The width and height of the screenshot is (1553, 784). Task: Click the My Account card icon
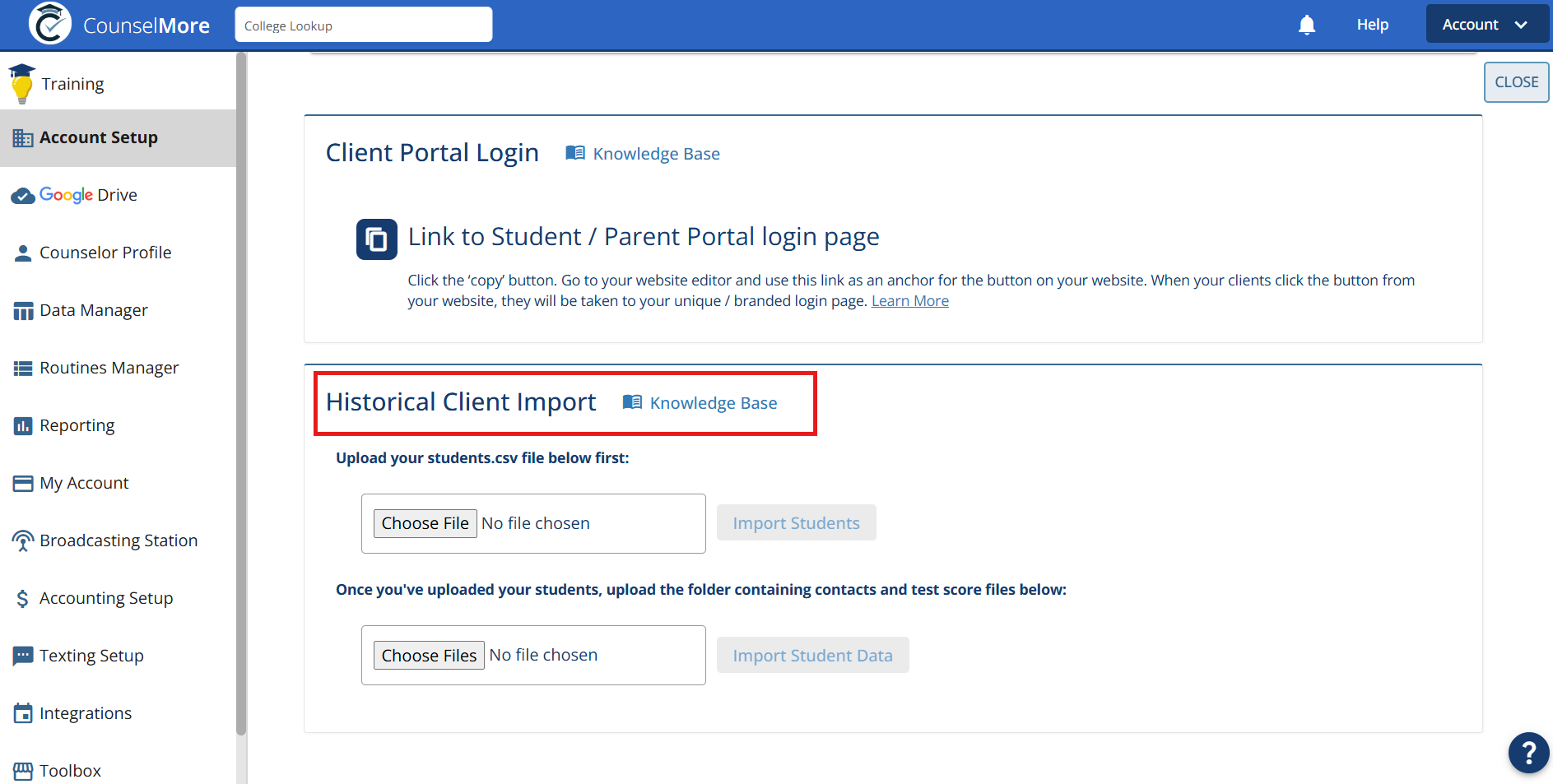point(23,483)
